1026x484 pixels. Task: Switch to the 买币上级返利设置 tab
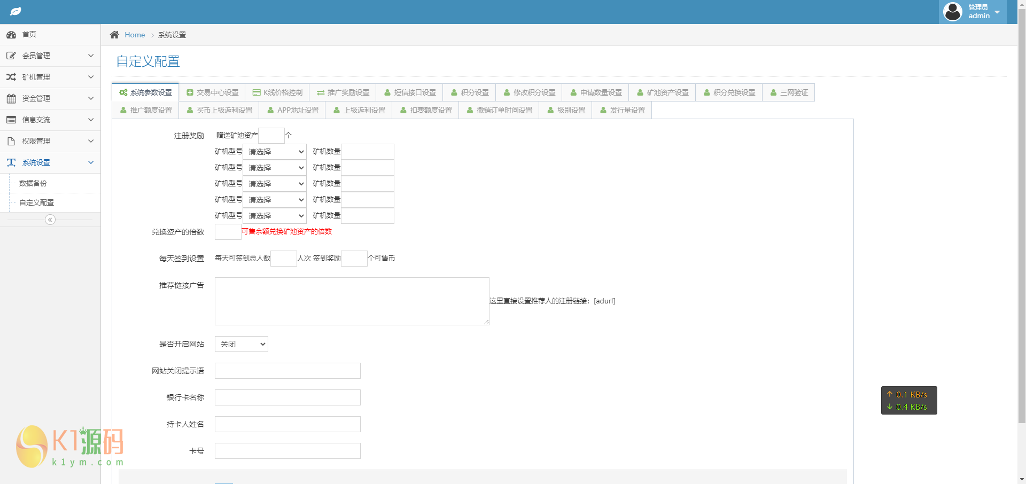(219, 110)
